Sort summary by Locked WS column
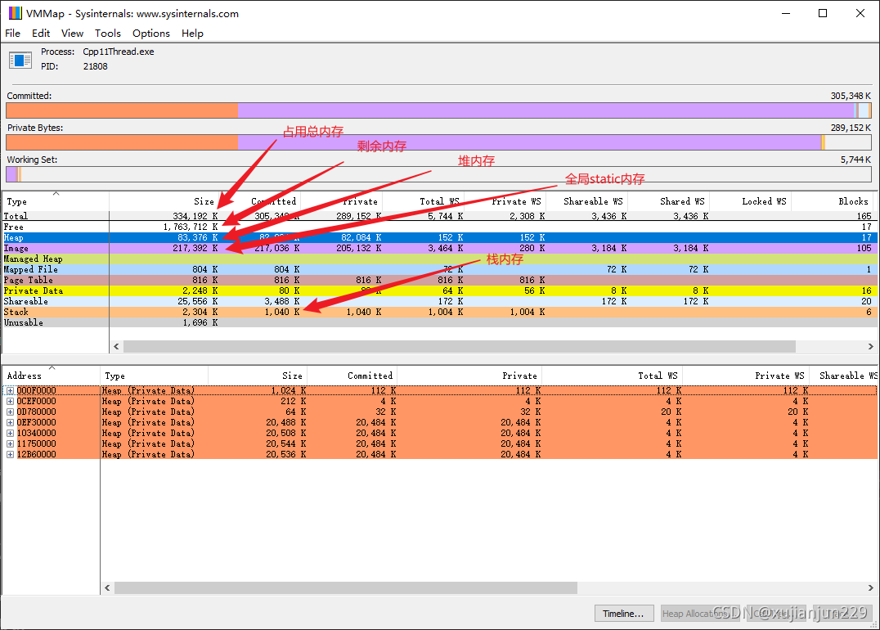Image resolution: width=880 pixels, height=630 pixels. click(x=751, y=201)
